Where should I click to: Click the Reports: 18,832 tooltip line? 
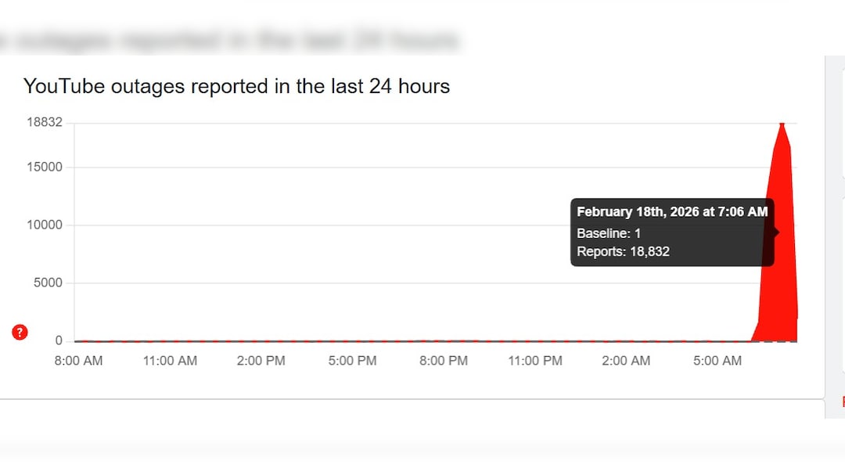pos(623,252)
